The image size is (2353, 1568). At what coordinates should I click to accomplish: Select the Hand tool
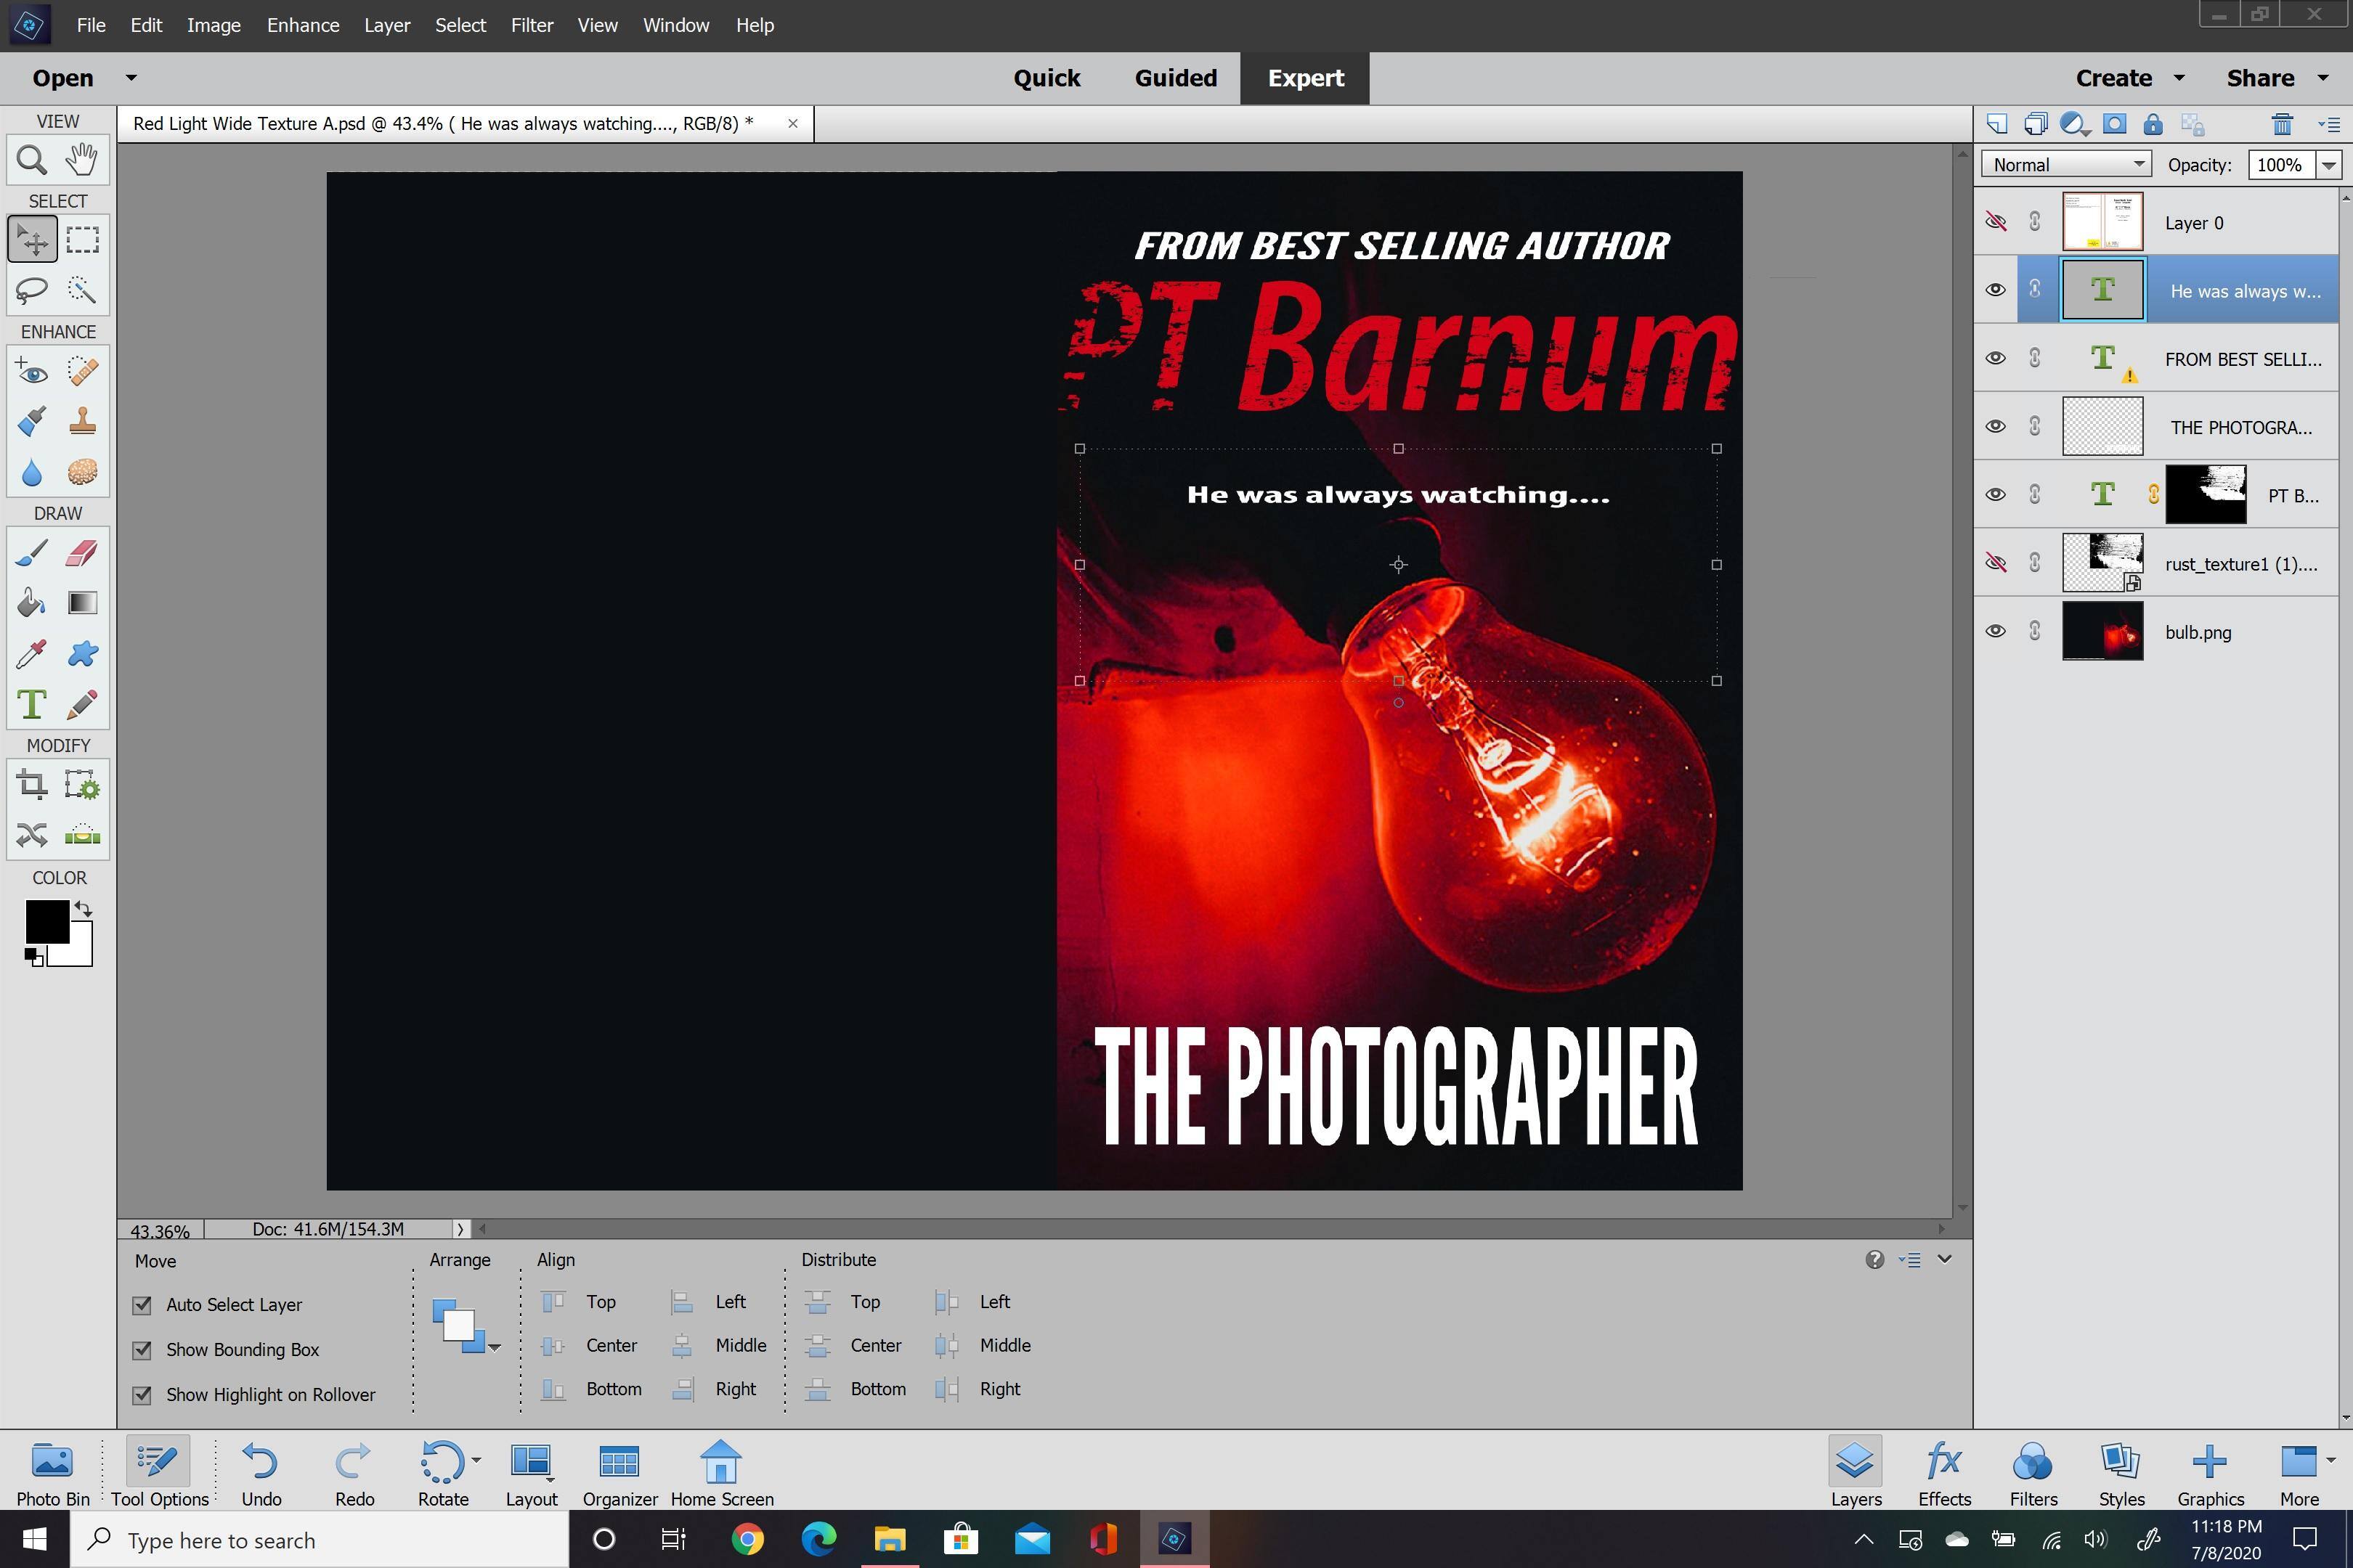click(82, 160)
